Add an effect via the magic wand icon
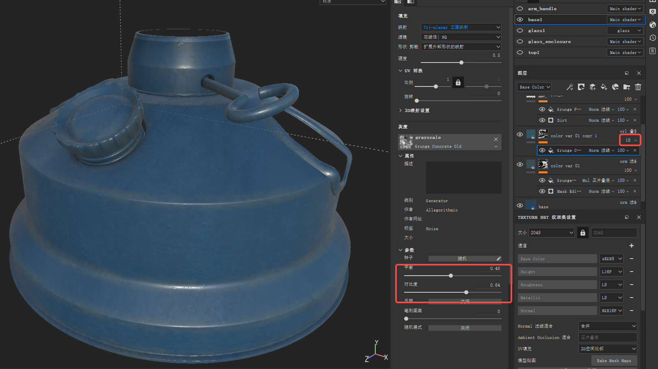 click(x=570, y=87)
